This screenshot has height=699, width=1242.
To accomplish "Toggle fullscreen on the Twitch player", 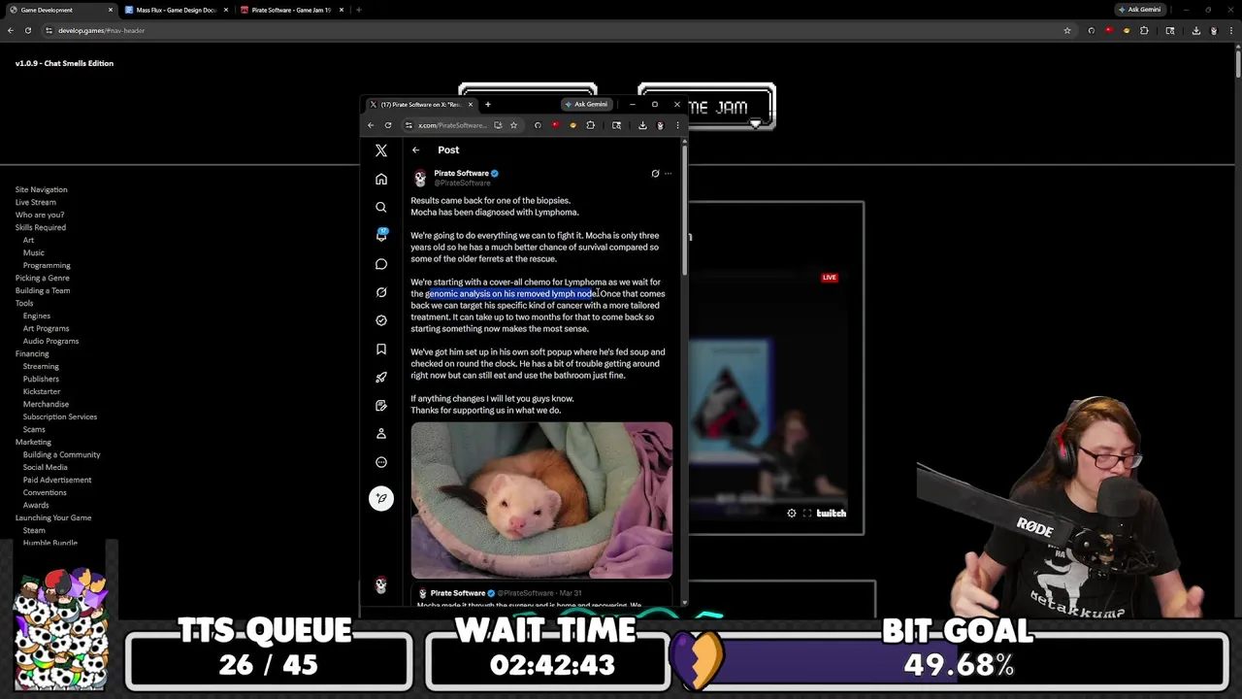I will pos(807,514).
